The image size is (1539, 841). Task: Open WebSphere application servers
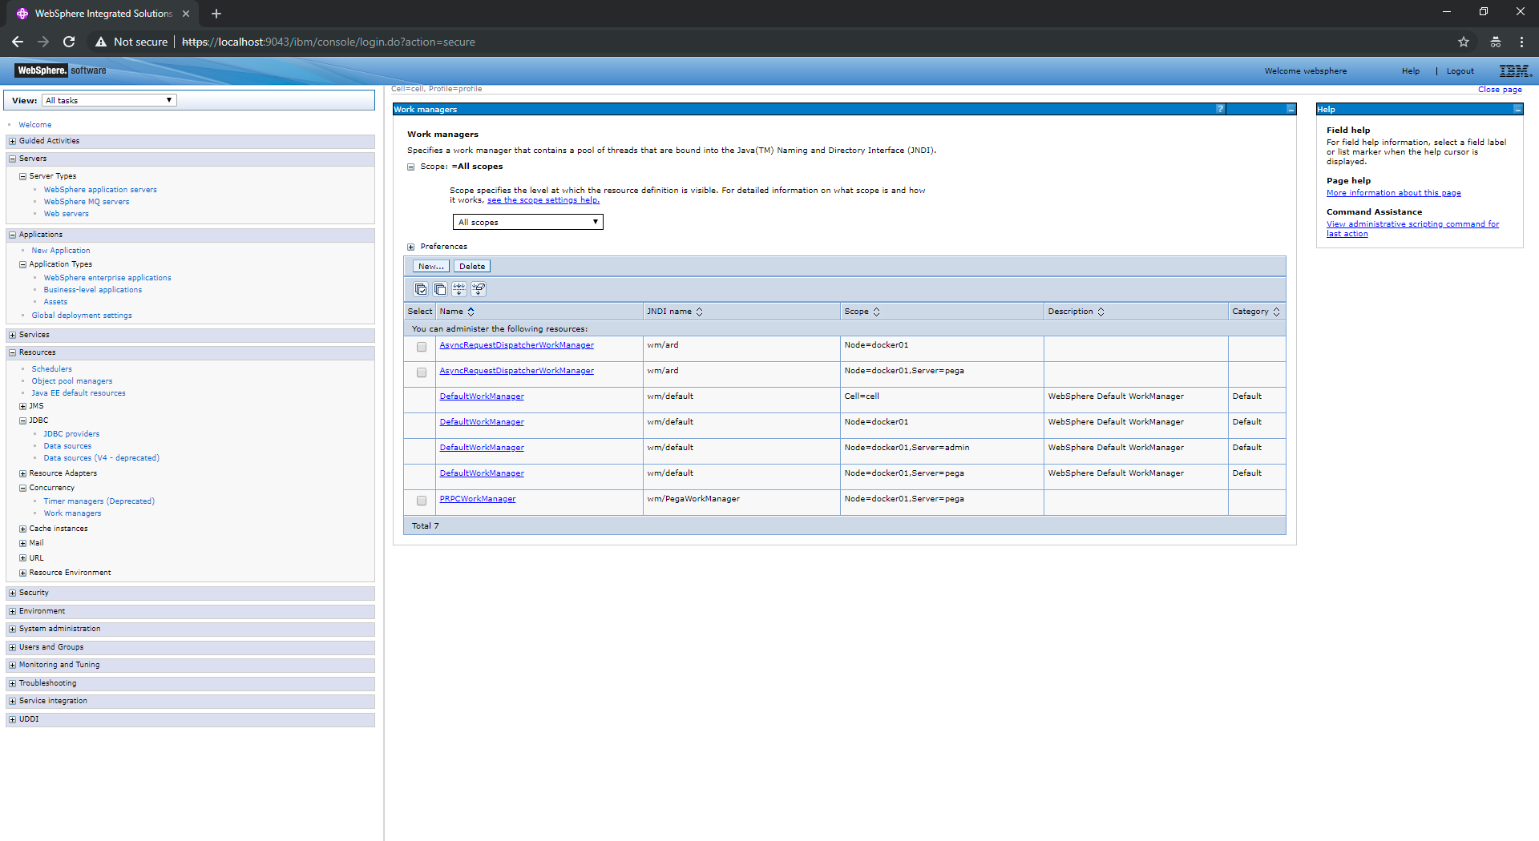pos(100,190)
